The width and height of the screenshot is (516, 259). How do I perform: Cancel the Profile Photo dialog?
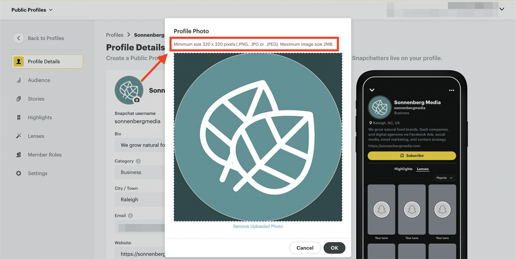(305, 248)
